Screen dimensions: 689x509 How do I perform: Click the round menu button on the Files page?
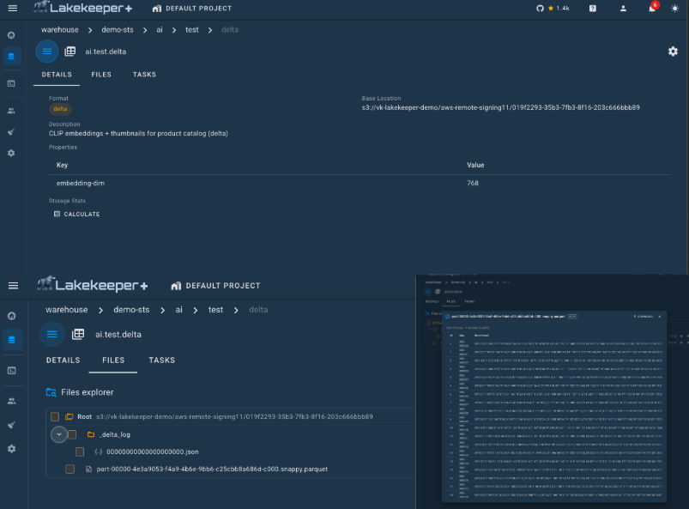coord(51,335)
